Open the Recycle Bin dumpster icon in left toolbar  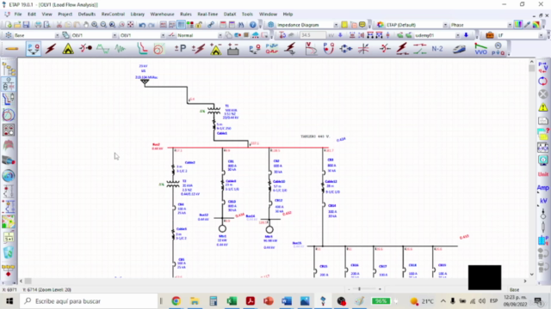[x=9, y=252]
